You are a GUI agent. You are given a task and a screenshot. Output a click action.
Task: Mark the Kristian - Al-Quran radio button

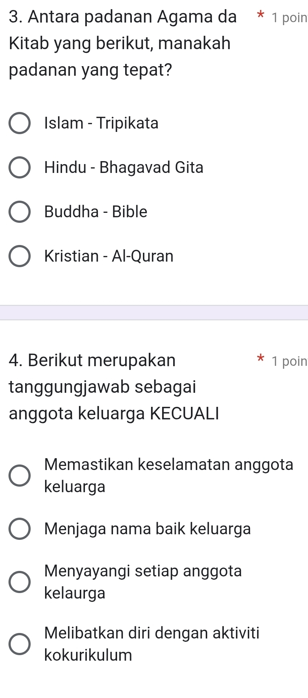[20, 256]
